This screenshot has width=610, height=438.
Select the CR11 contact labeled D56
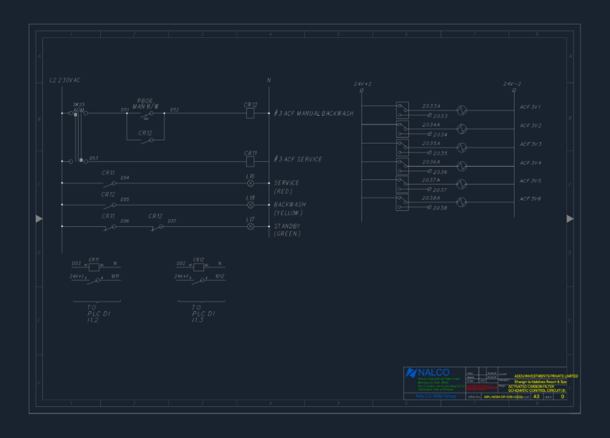coord(110,228)
